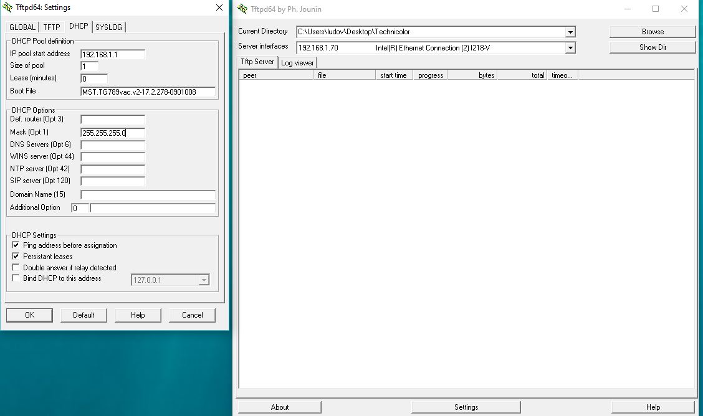Click the NTP server (Opt 42) field
The image size is (703, 416).
point(113,169)
